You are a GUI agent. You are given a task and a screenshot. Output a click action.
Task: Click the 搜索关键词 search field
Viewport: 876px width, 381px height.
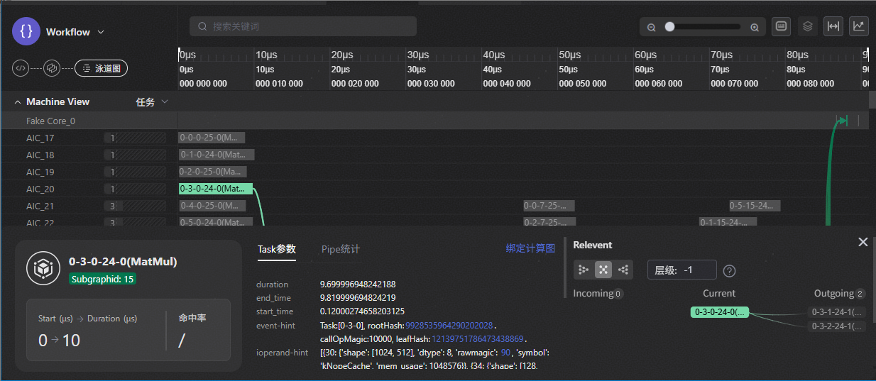pyautogui.click(x=303, y=26)
